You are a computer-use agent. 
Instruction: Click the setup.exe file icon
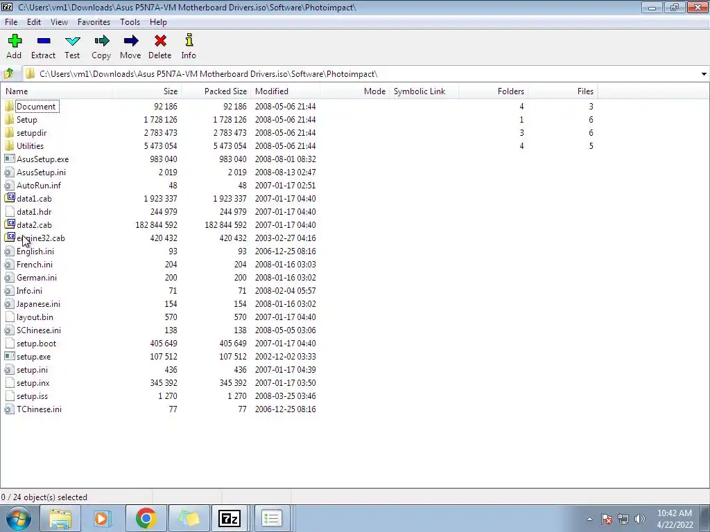9,357
